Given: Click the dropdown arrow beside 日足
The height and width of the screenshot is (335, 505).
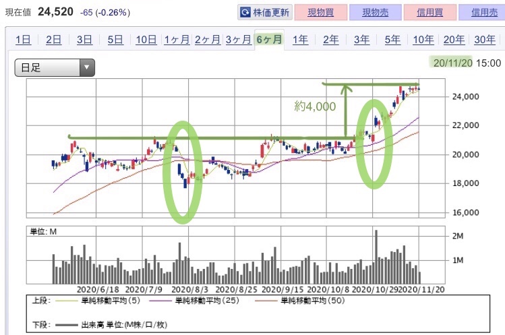Looking at the screenshot, I should click(86, 67).
